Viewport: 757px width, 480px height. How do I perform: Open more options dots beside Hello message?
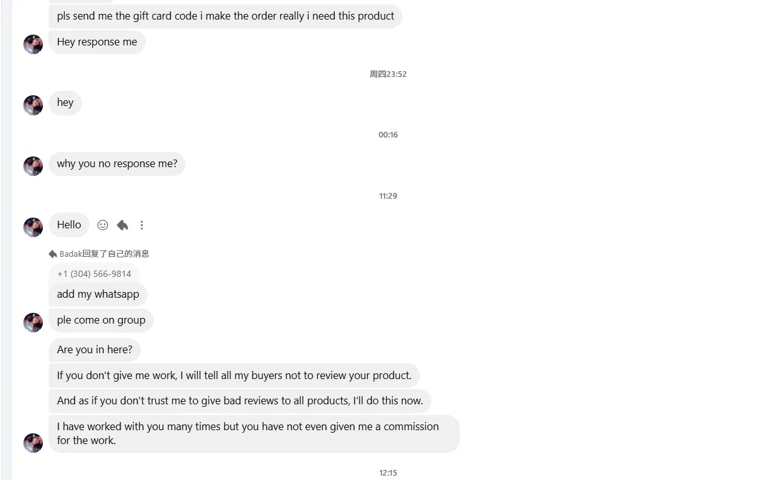pos(142,225)
